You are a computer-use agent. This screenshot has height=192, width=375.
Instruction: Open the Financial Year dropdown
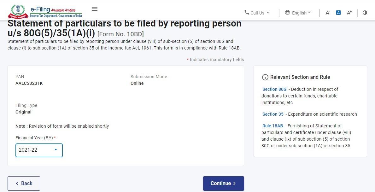(x=39, y=150)
